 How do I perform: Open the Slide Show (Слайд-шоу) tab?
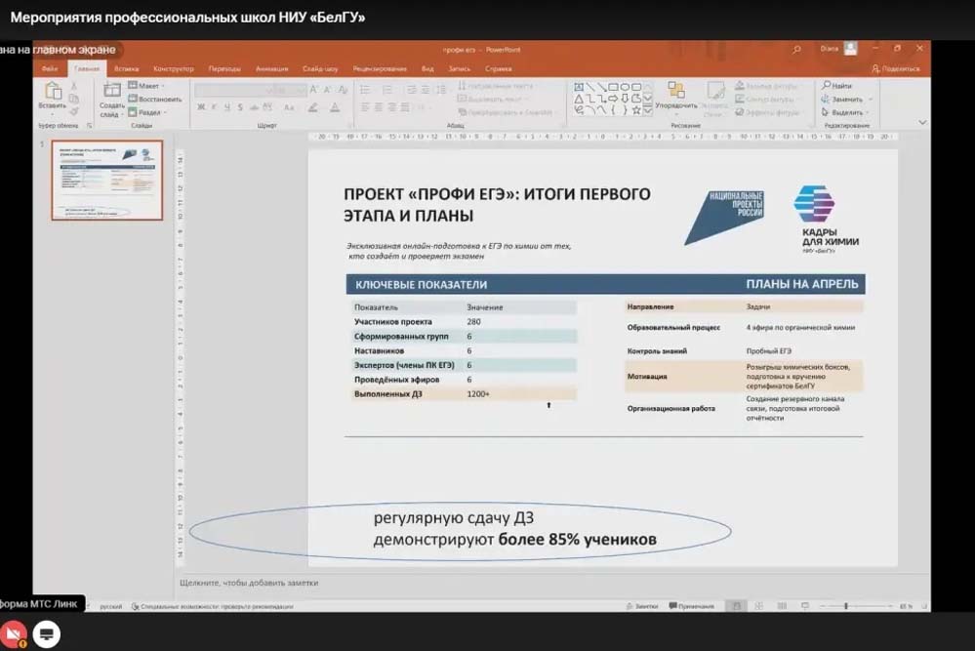point(320,69)
